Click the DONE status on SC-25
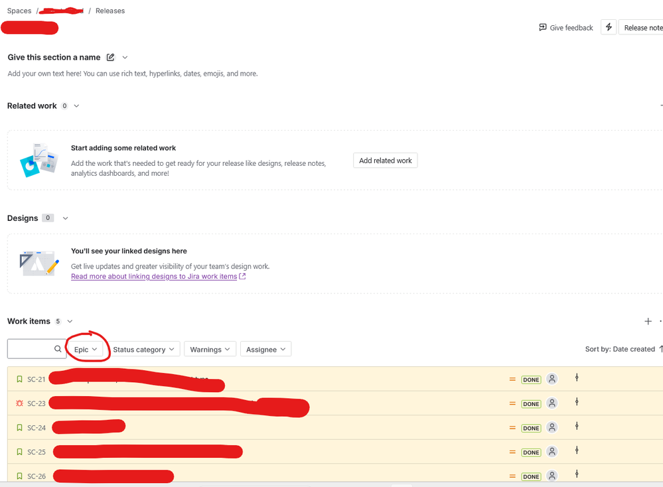 (x=531, y=452)
